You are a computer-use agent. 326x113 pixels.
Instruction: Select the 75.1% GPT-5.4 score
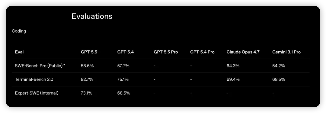(x=123, y=79)
